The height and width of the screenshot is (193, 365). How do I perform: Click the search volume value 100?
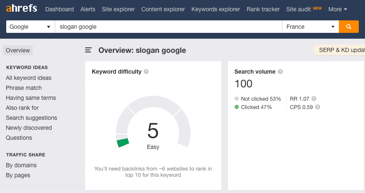pos(243,84)
